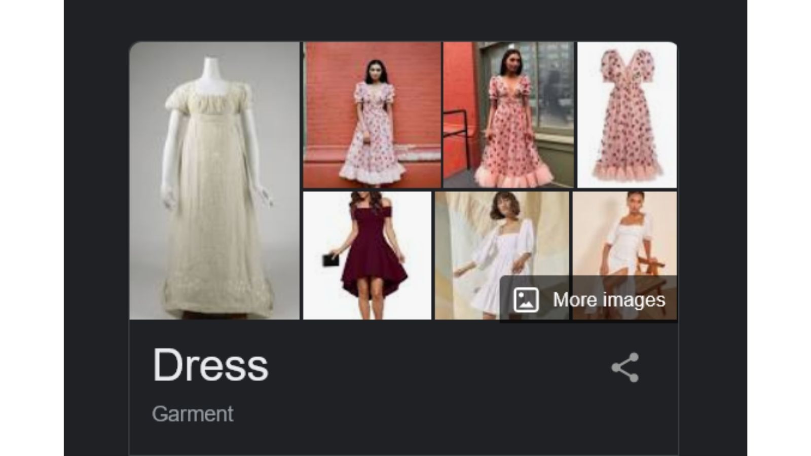The width and height of the screenshot is (811, 456).
Task: Open the pink floral dress product image
Action: click(627, 115)
